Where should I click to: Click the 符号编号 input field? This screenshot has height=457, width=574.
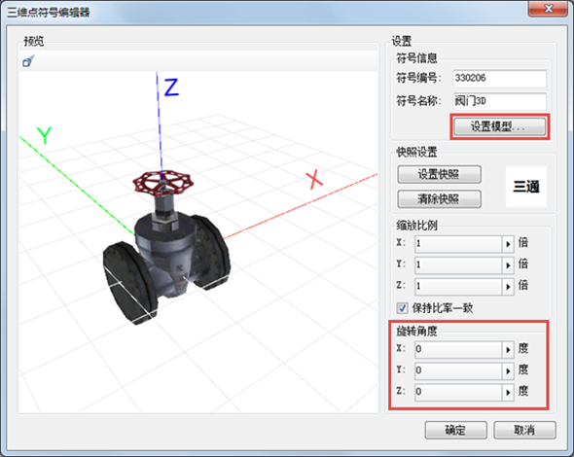[500, 78]
